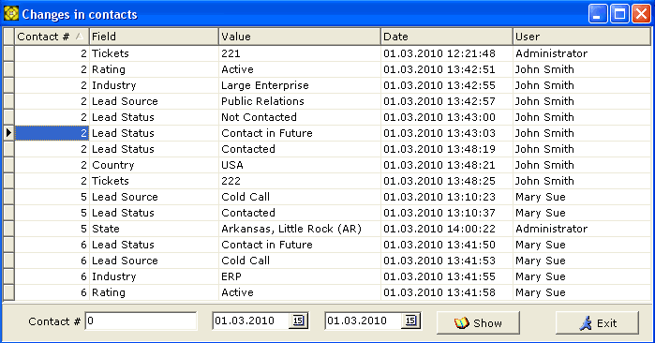Click 'Arkansas, Little Rock (AR)' value cell
The image size is (655, 343).
pos(300,229)
